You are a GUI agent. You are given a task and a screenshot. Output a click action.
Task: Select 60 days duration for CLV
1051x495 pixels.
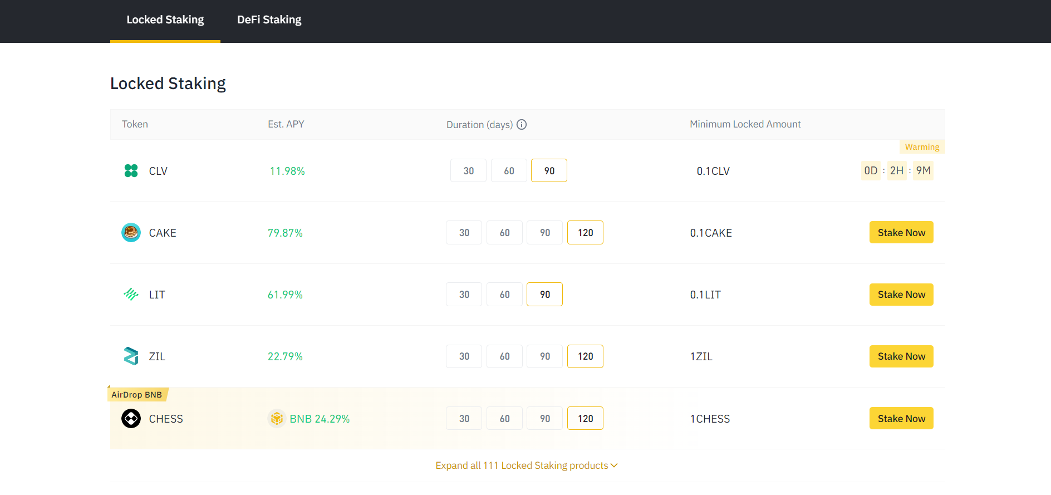(x=509, y=170)
